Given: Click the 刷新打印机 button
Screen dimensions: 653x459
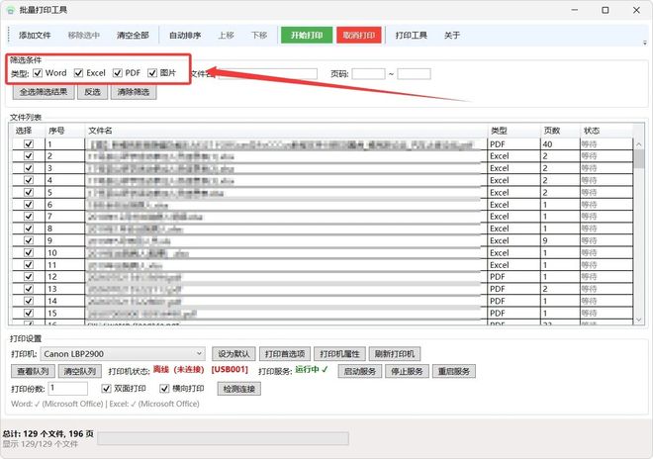Looking at the screenshot, I should [395, 354].
